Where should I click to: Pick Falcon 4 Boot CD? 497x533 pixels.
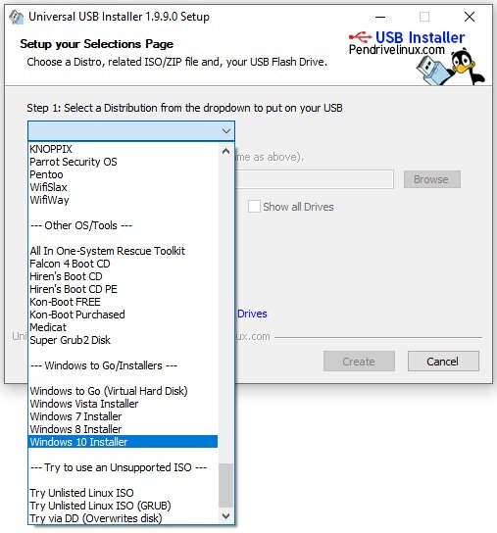tap(123, 264)
